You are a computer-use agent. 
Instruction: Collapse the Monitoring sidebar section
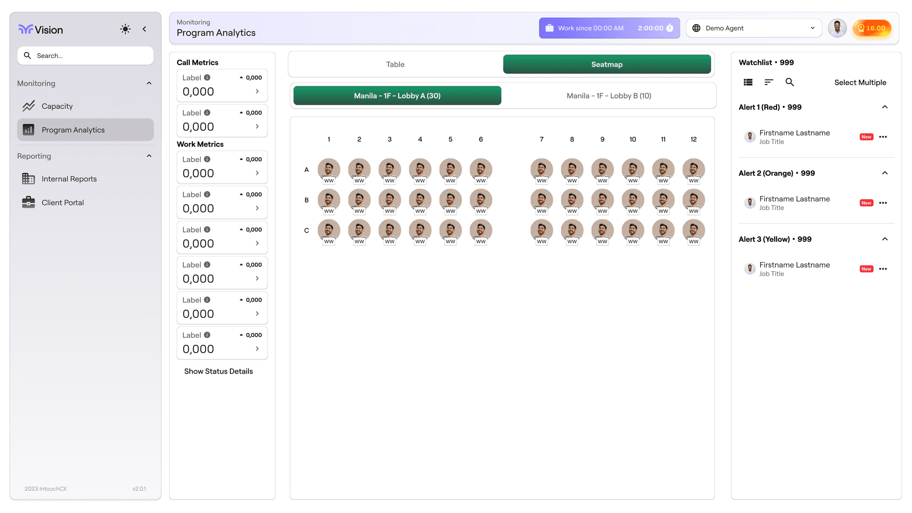point(149,83)
